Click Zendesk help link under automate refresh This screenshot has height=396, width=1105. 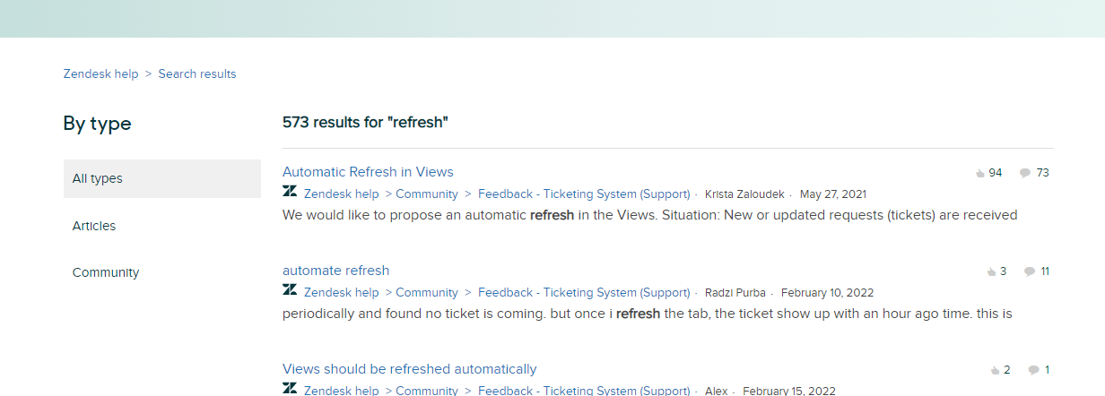point(341,292)
